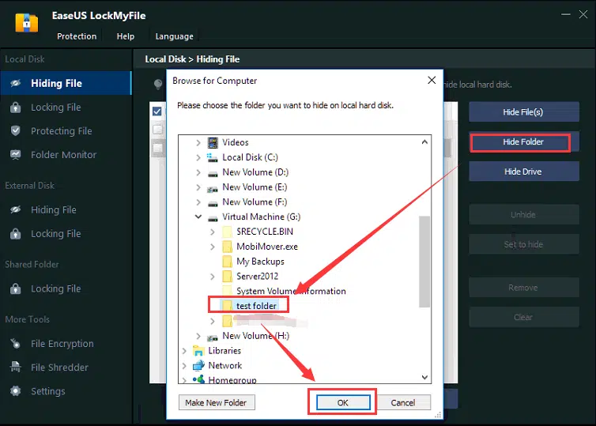Click the Hide File(s) button

pyautogui.click(x=523, y=112)
